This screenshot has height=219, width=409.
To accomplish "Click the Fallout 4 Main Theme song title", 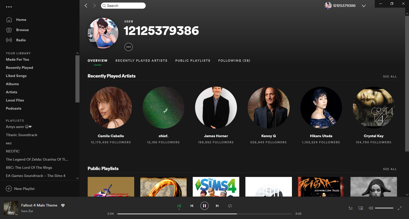I will tap(39, 205).
